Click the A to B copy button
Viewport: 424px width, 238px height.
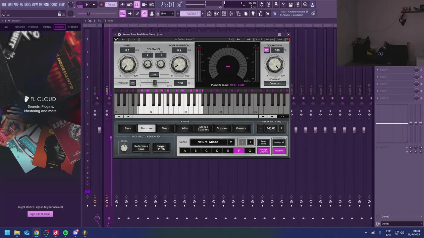point(259,39)
